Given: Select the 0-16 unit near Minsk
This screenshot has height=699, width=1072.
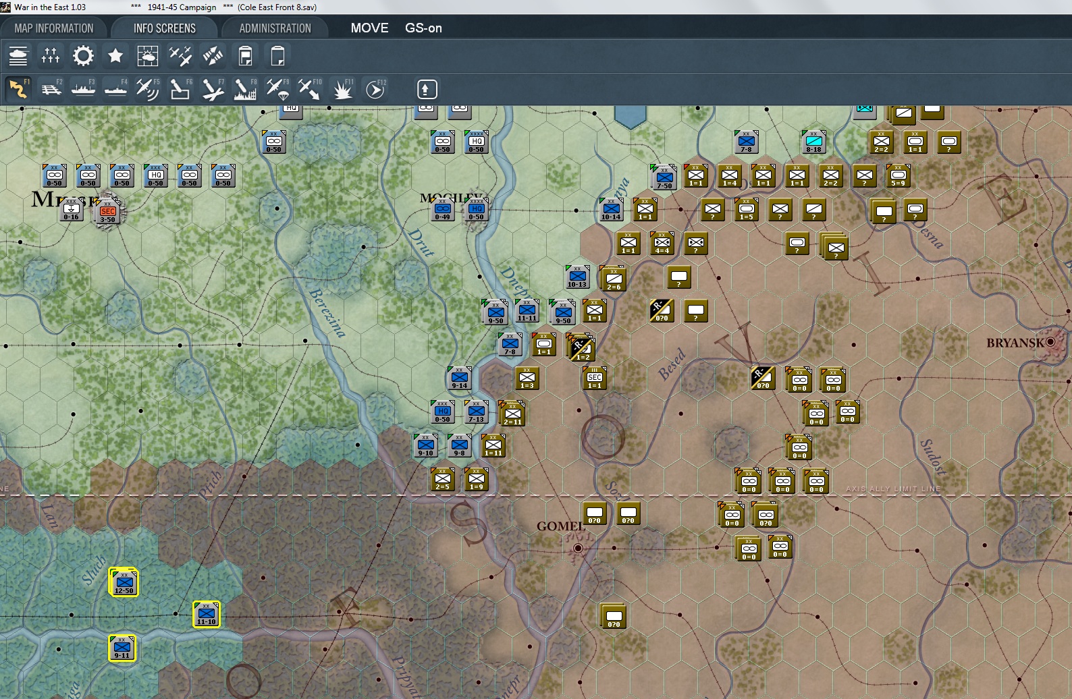Looking at the screenshot, I should coord(71,209).
